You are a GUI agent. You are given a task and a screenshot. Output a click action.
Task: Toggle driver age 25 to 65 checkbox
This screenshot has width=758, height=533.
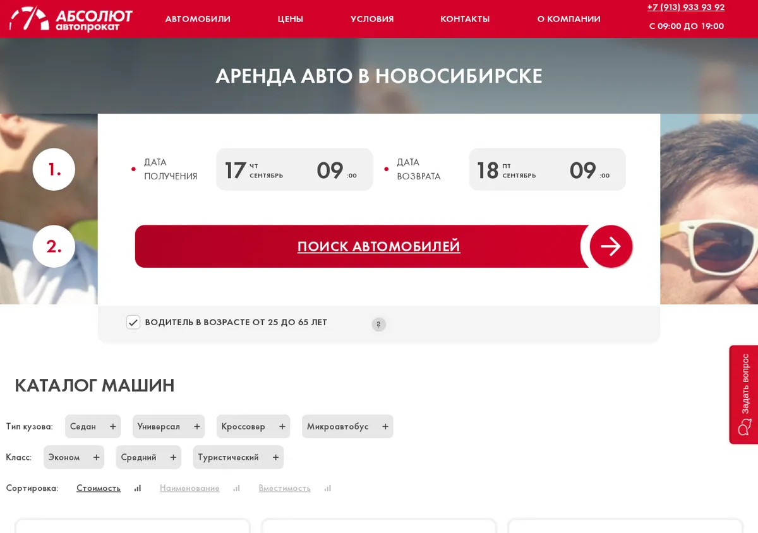(133, 322)
